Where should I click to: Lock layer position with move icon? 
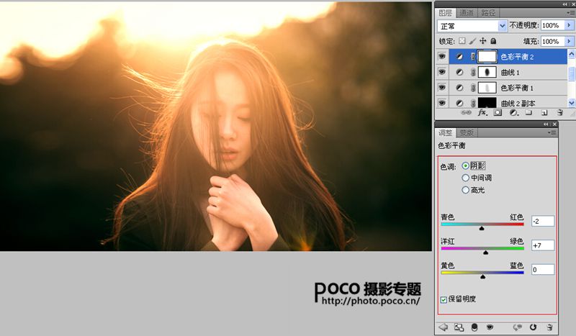tap(482, 41)
